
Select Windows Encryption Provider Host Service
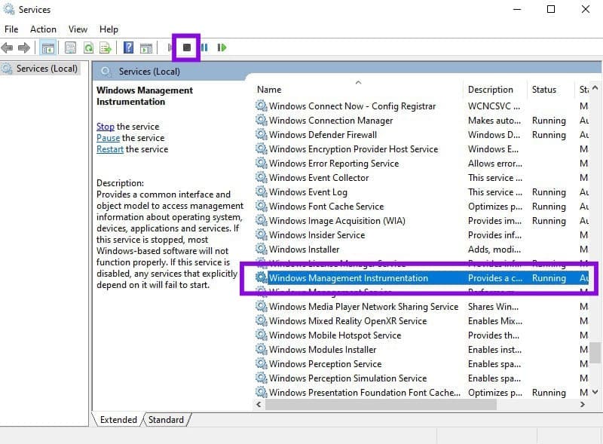[x=354, y=149]
